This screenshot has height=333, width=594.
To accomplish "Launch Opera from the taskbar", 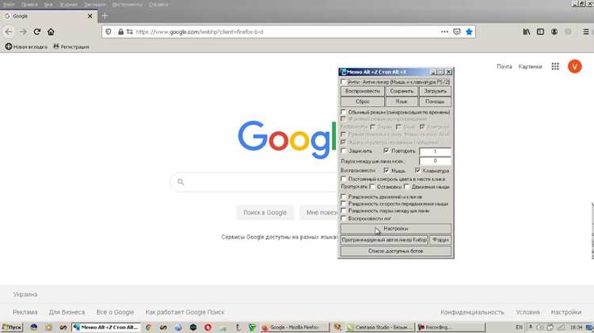I will [208, 327].
